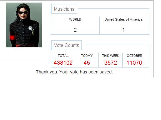Select the Vote Counts section heading
The image size is (161, 120).
67,45
